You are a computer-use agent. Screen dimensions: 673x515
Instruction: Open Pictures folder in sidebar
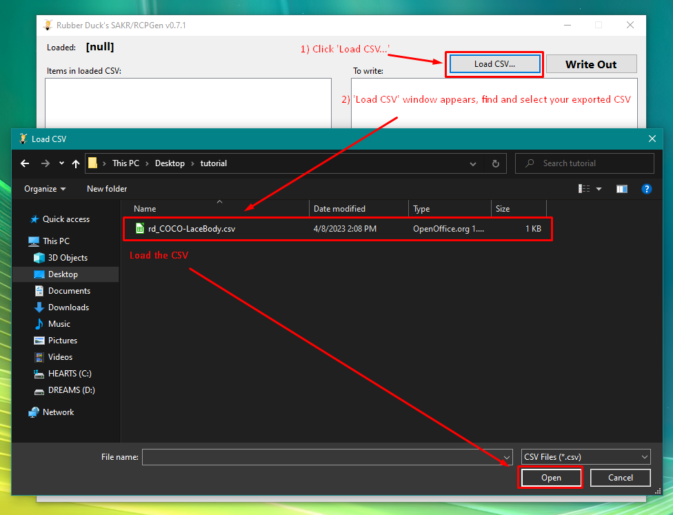[x=63, y=341]
